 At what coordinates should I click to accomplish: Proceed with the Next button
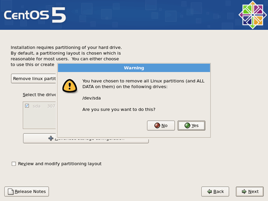(x=249, y=191)
